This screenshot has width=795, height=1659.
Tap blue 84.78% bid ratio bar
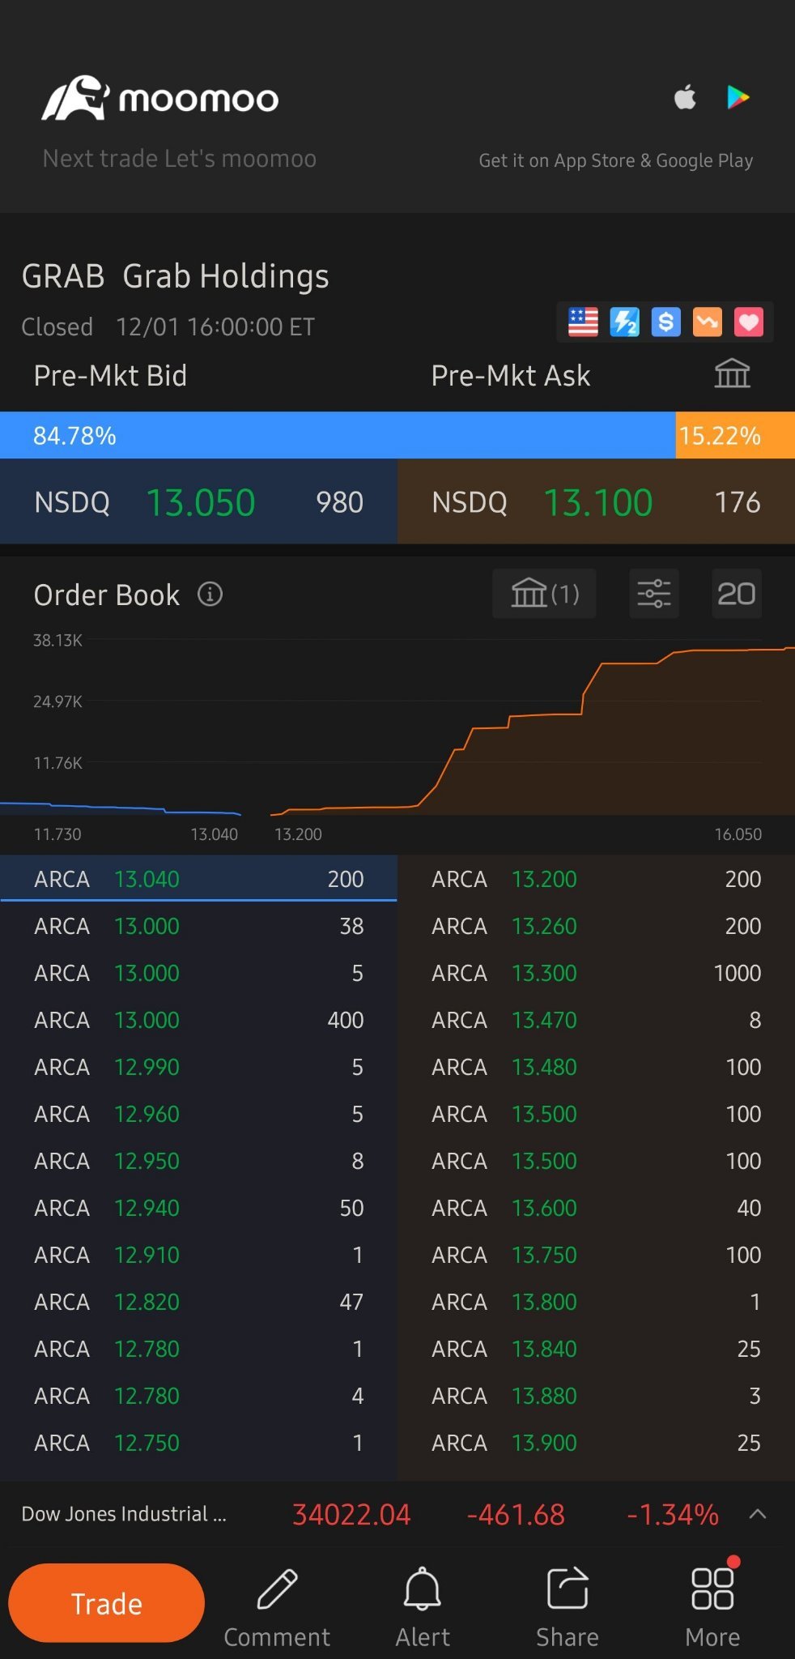pyautogui.click(x=338, y=436)
